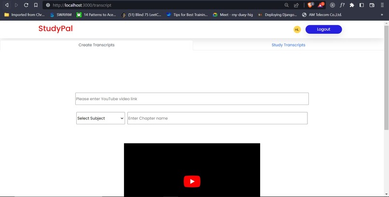The width and height of the screenshot is (389, 197).
Task: Click the StudyPal logo
Action: 56,28
